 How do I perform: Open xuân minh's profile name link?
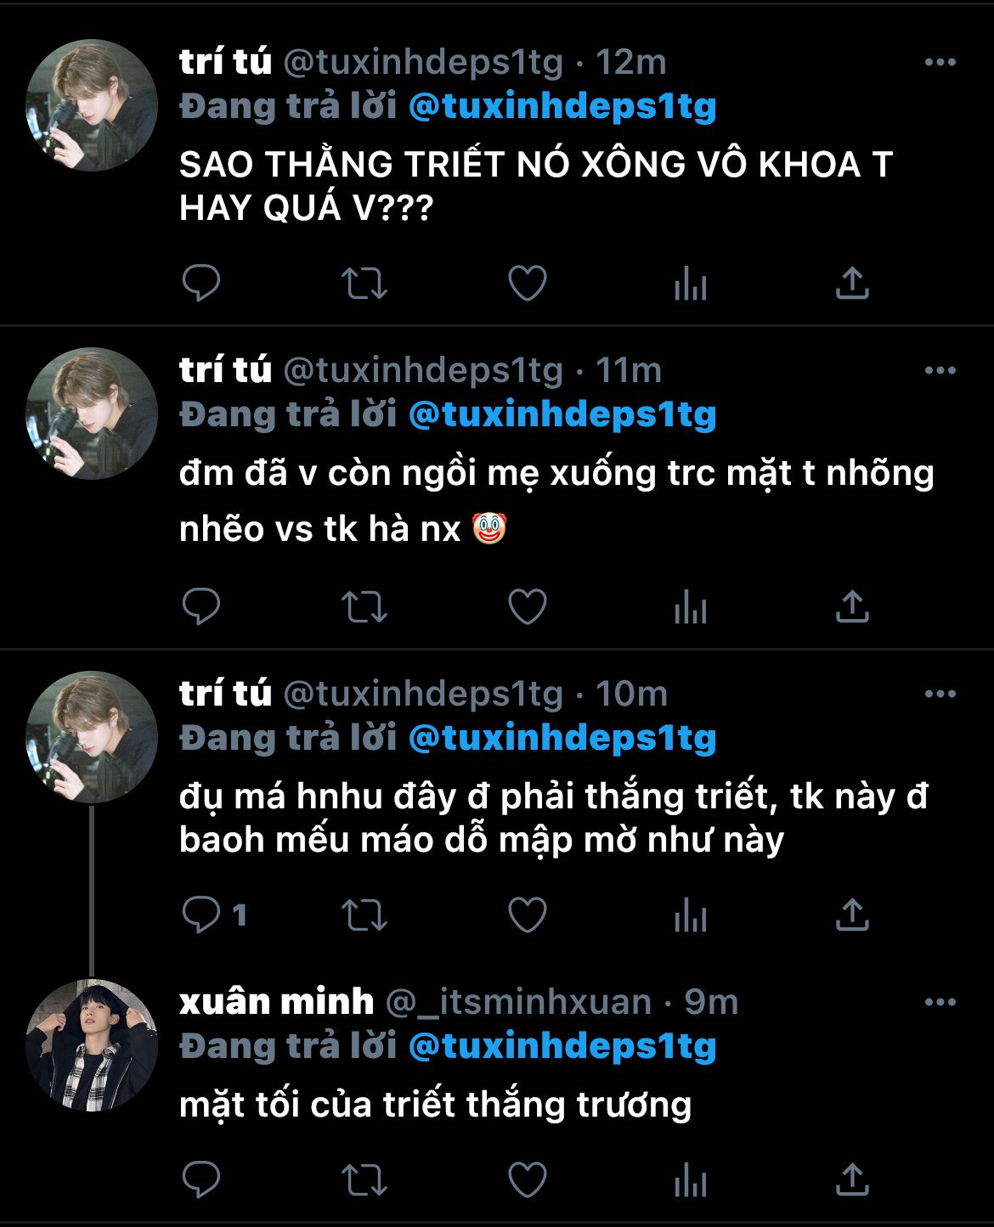point(276,1002)
